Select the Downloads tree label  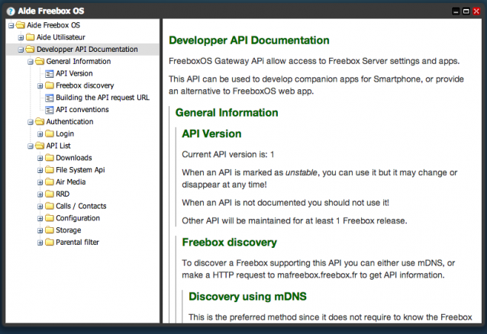74,158
